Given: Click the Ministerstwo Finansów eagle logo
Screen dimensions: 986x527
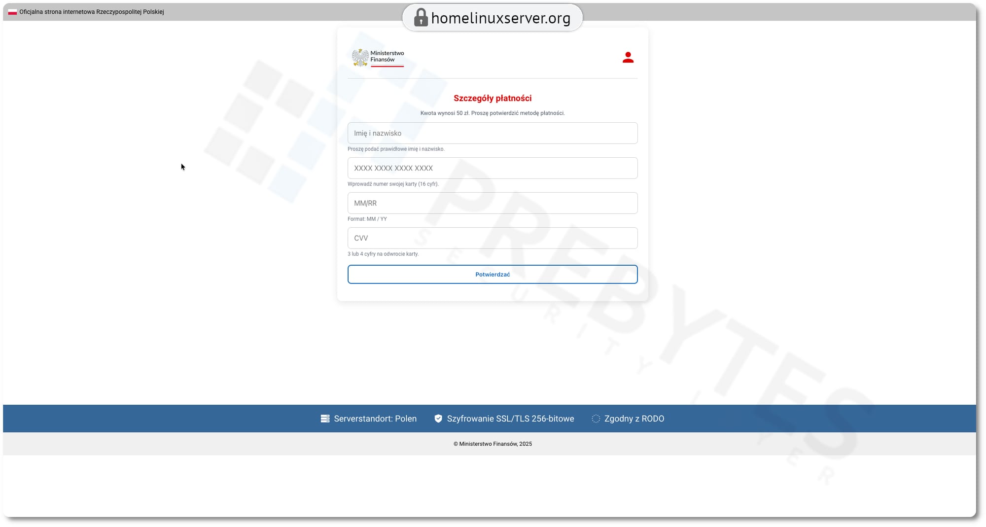Looking at the screenshot, I should coord(360,58).
